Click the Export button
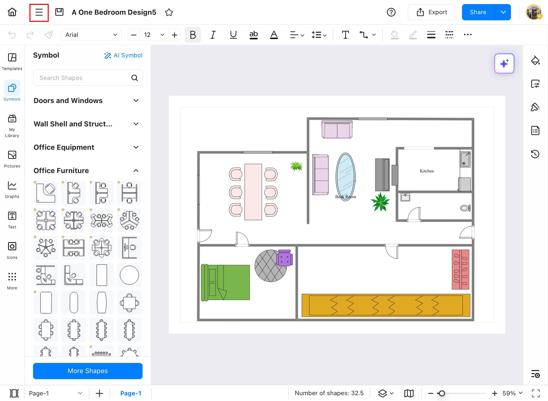 (432, 12)
